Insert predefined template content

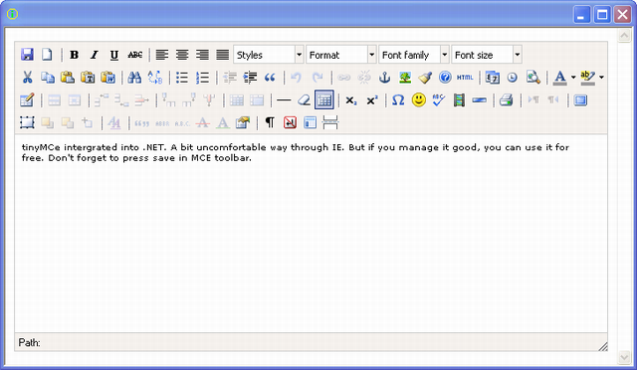pyautogui.click(x=310, y=122)
